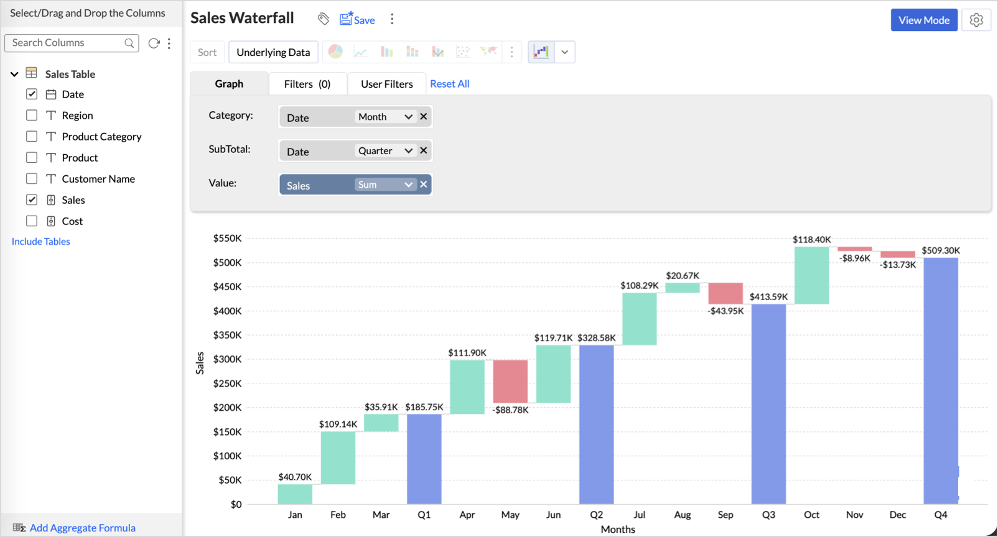Open the Sum aggregation dropdown
998x537 pixels.
tap(385, 185)
